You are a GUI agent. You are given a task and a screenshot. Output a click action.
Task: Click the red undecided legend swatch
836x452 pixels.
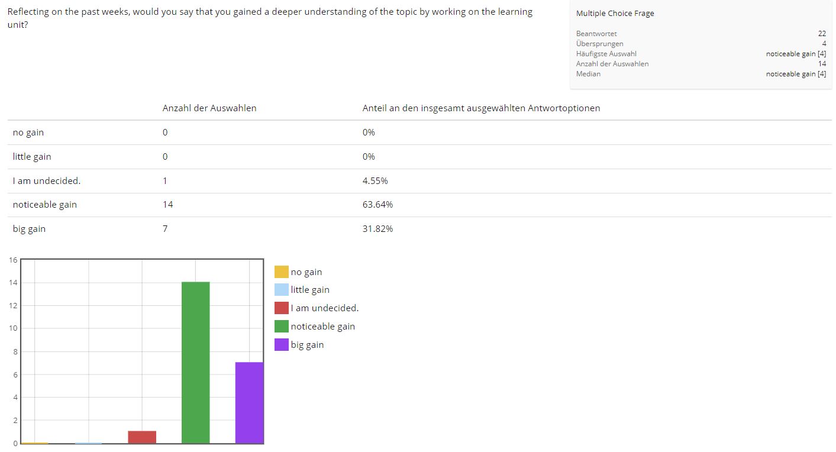(281, 308)
